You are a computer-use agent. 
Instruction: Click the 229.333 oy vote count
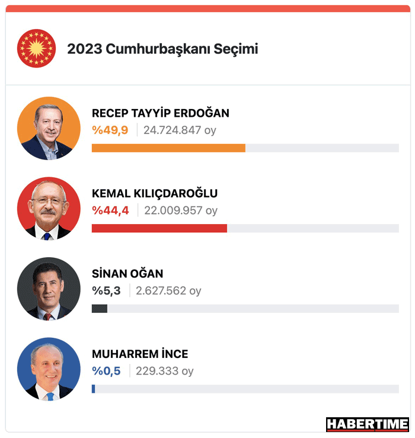point(165,371)
